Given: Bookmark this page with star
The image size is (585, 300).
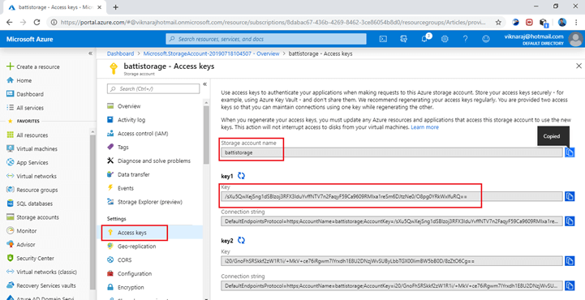Looking at the screenshot, I should (x=498, y=23).
